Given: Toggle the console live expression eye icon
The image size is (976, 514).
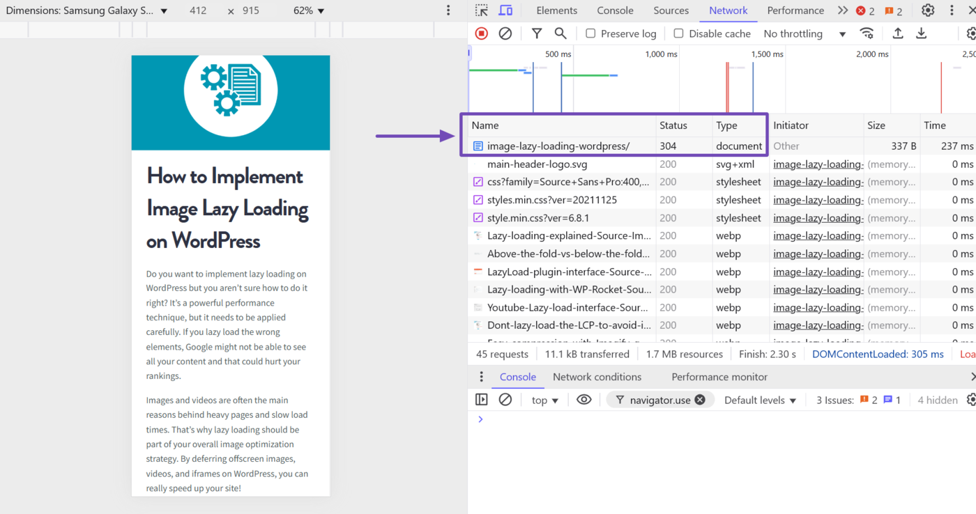Looking at the screenshot, I should pyautogui.click(x=584, y=400).
